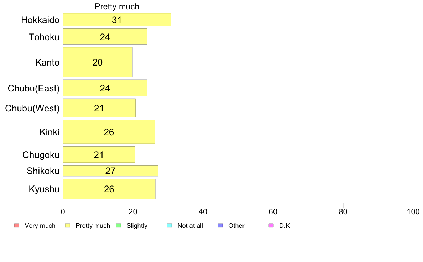Viewport: 423px width, 262px height.
Task: Select the Kanto bar showing 20
Action: pyautogui.click(x=98, y=62)
